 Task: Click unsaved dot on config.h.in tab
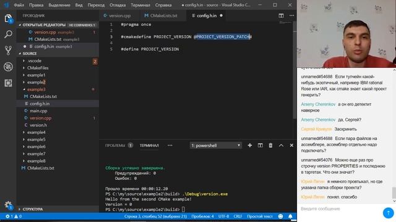222,15
